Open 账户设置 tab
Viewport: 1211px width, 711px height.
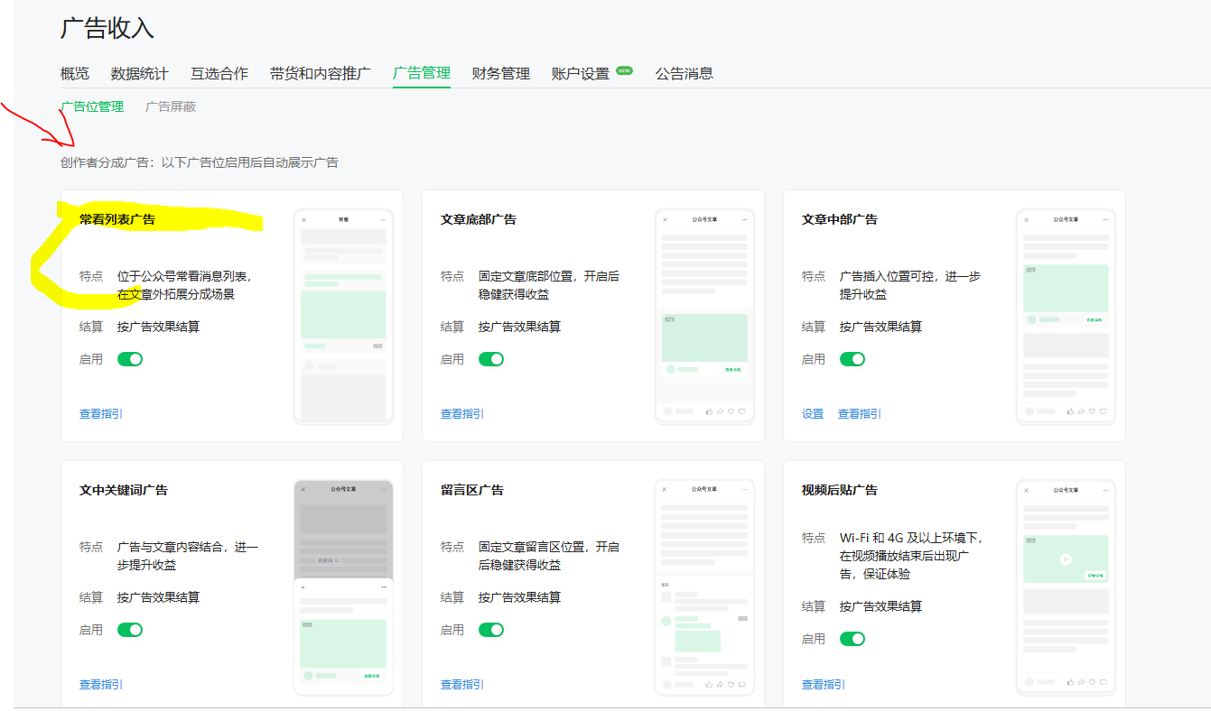(x=581, y=73)
